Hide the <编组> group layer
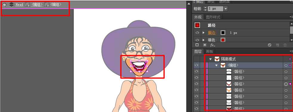The height and width of the screenshot is (112, 293). pyautogui.click(x=196, y=65)
